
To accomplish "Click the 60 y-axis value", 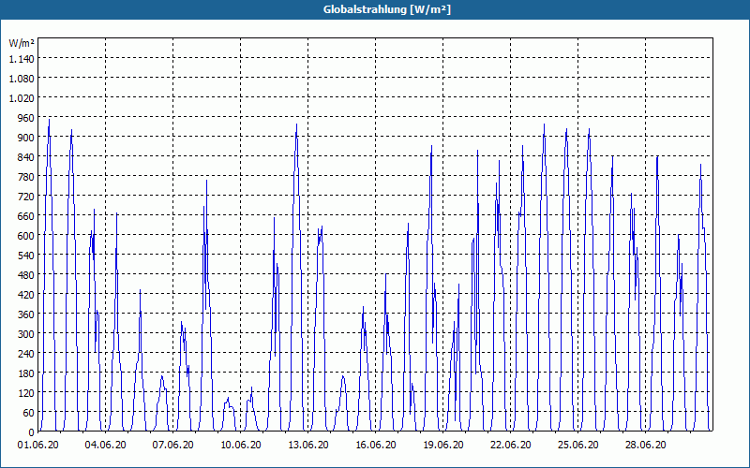I will click(x=29, y=413).
